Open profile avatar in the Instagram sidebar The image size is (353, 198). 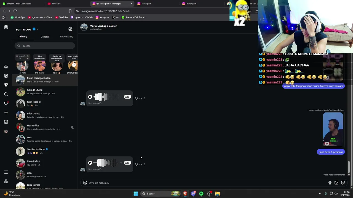coord(6,131)
